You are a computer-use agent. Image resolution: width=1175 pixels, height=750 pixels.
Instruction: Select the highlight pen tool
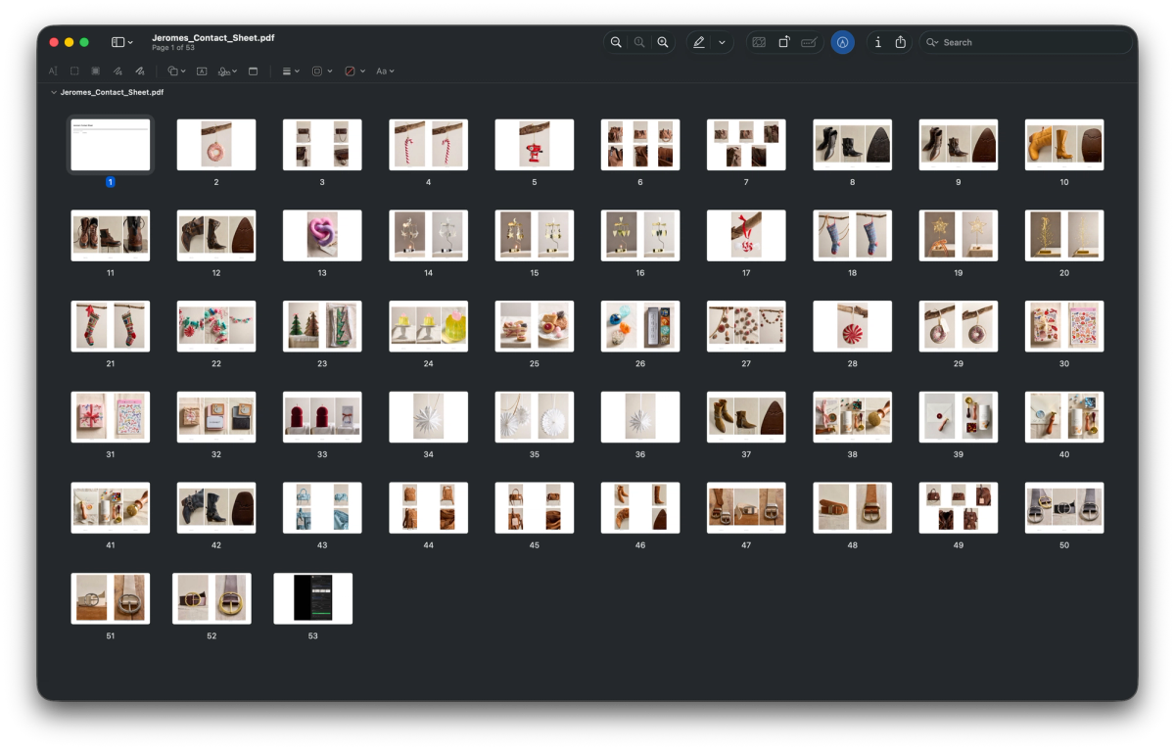tap(699, 42)
